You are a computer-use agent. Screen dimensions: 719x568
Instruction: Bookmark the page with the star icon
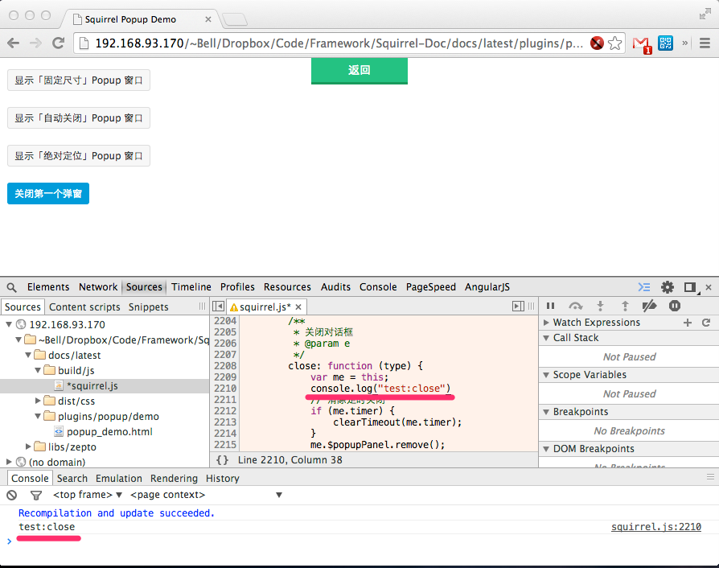click(x=615, y=43)
